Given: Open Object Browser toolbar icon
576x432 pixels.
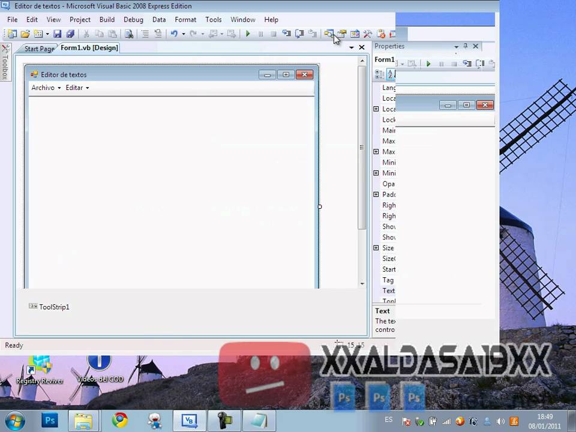Looking at the screenshot, I should (x=355, y=34).
